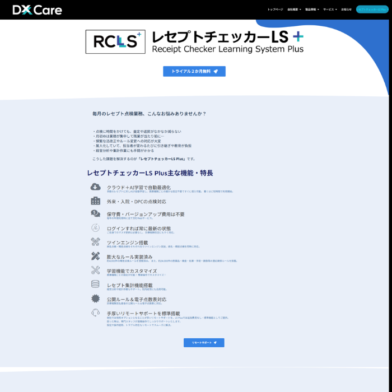Expand the 会社概要 navigation dropdown
Viewport: 392px width, 392px height.
tap(294, 10)
